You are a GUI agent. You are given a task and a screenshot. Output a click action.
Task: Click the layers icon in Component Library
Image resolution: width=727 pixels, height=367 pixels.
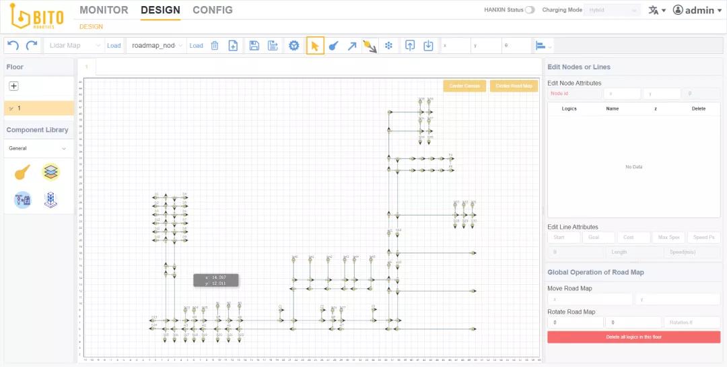pos(50,172)
